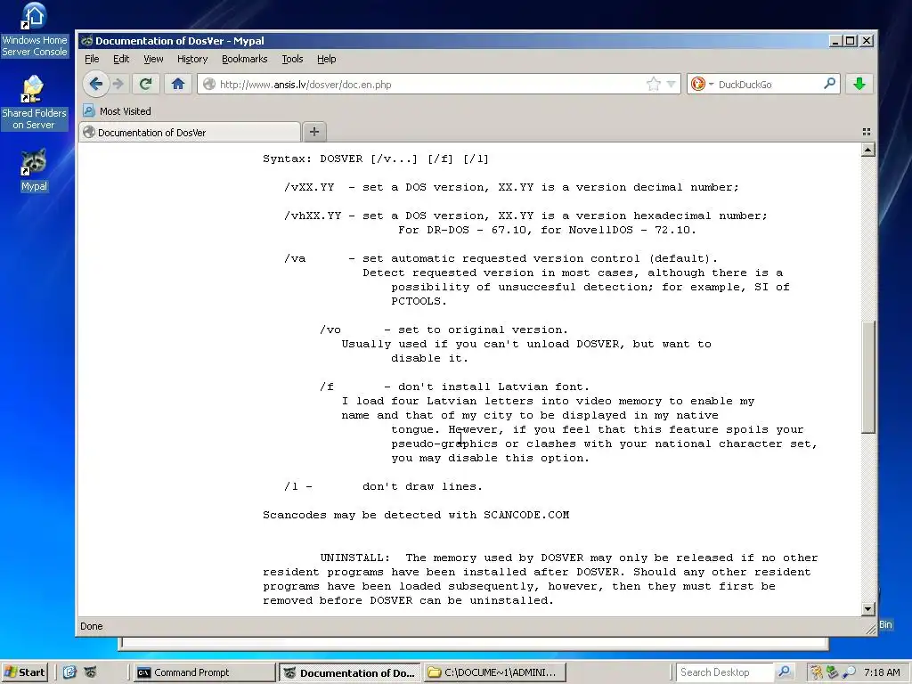The image size is (912, 684).
Task: Bookmark this page with the star icon
Action: tap(653, 85)
